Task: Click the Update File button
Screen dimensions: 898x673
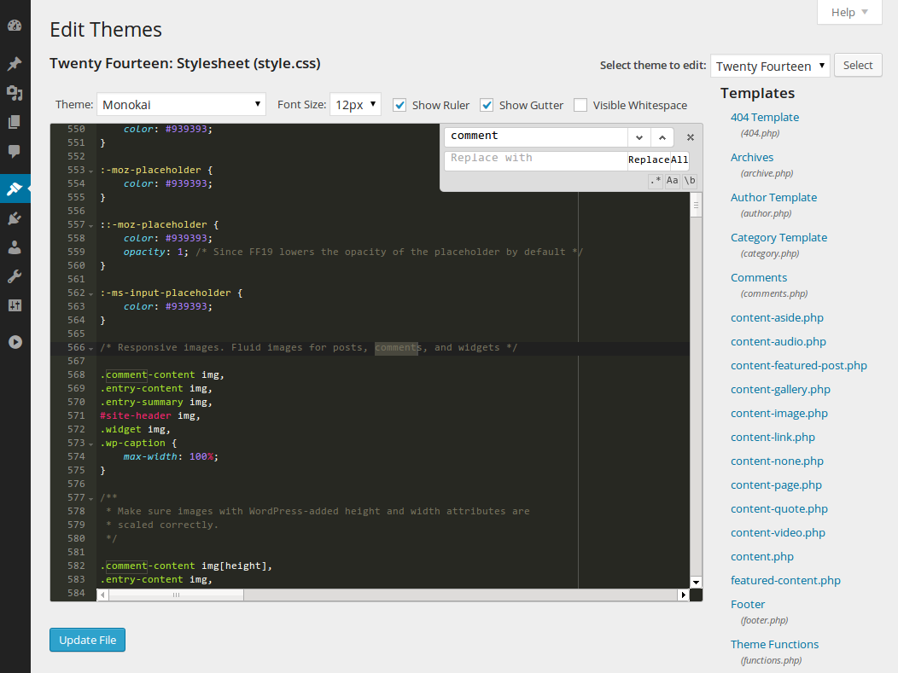Action: (x=88, y=640)
